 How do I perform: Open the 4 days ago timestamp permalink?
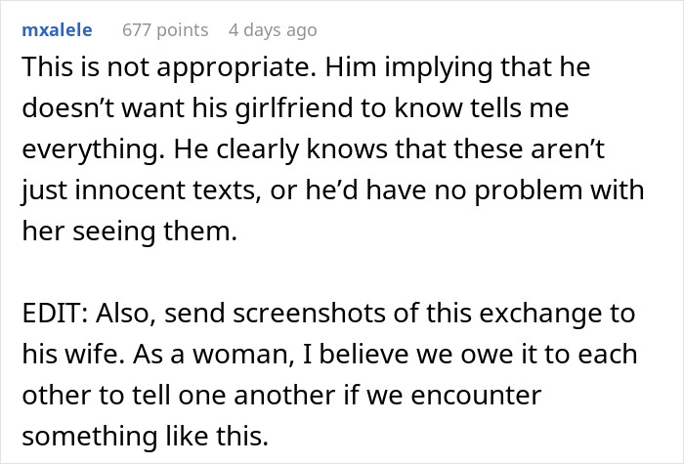tap(273, 30)
